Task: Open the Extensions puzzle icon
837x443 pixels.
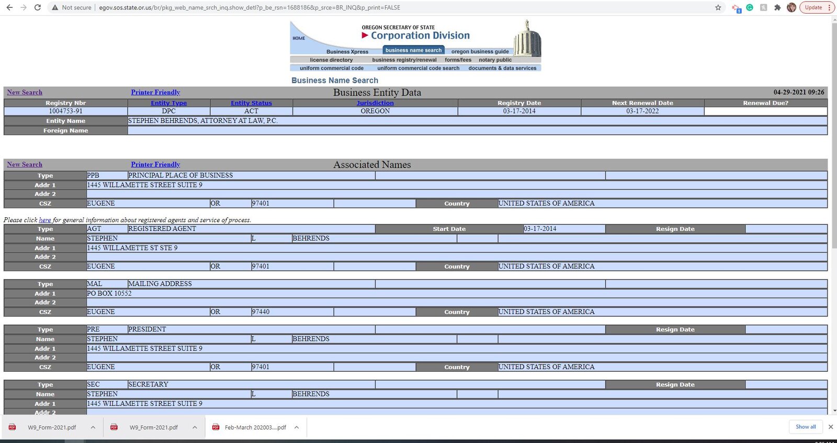Action: [x=777, y=7]
